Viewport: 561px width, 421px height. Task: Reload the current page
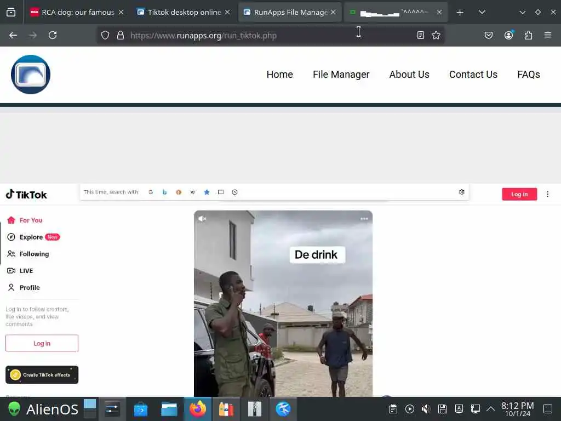tap(53, 35)
